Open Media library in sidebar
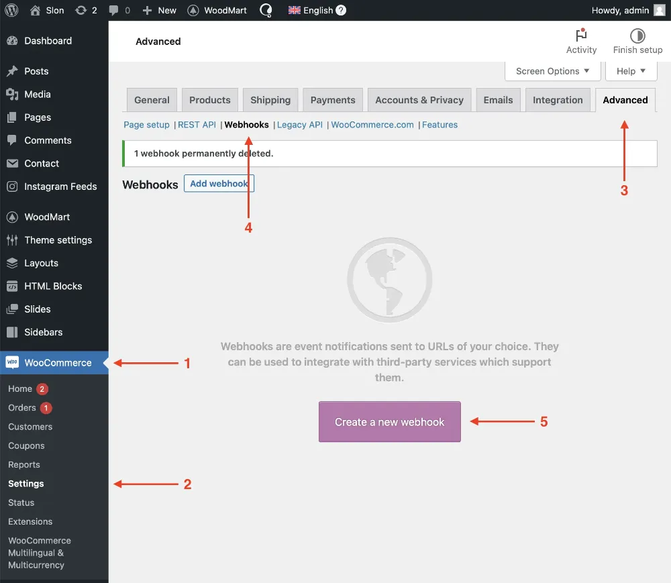 coord(38,95)
